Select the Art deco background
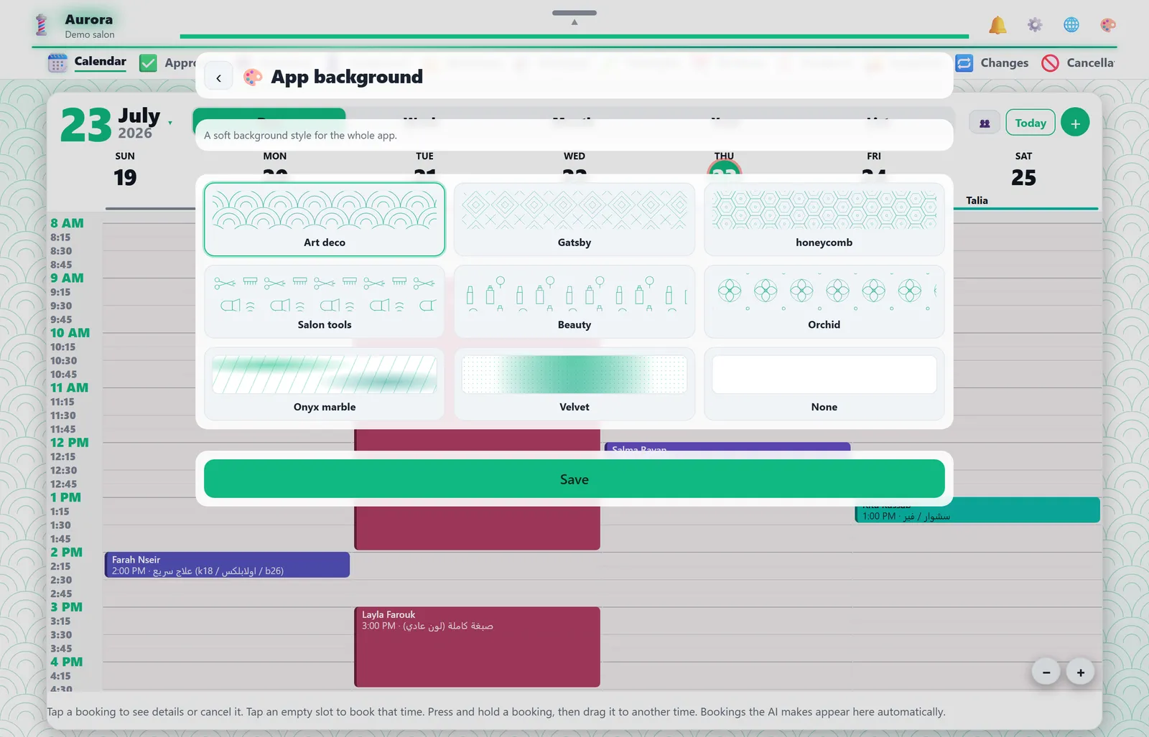The height and width of the screenshot is (737, 1149). coord(325,220)
